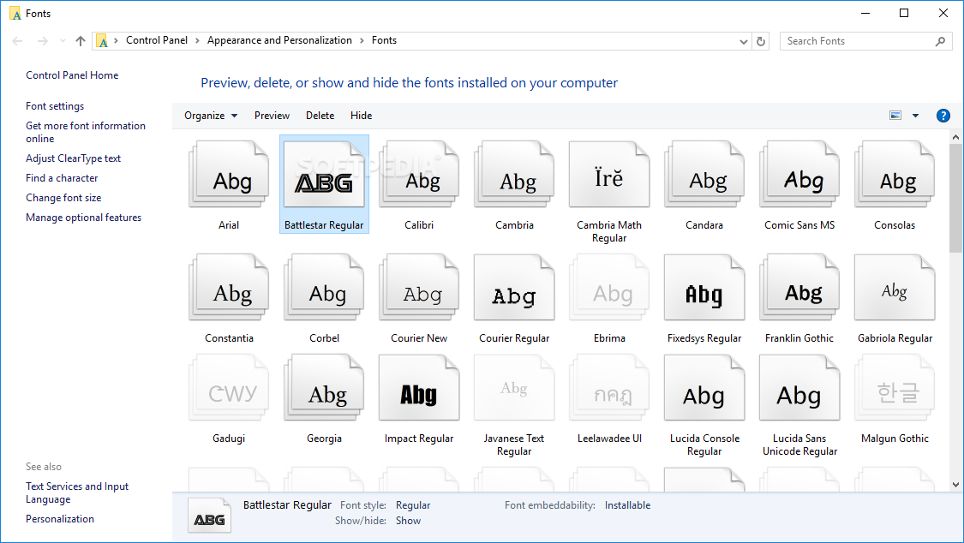Click Preview in the toolbar

click(x=272, y=116)
